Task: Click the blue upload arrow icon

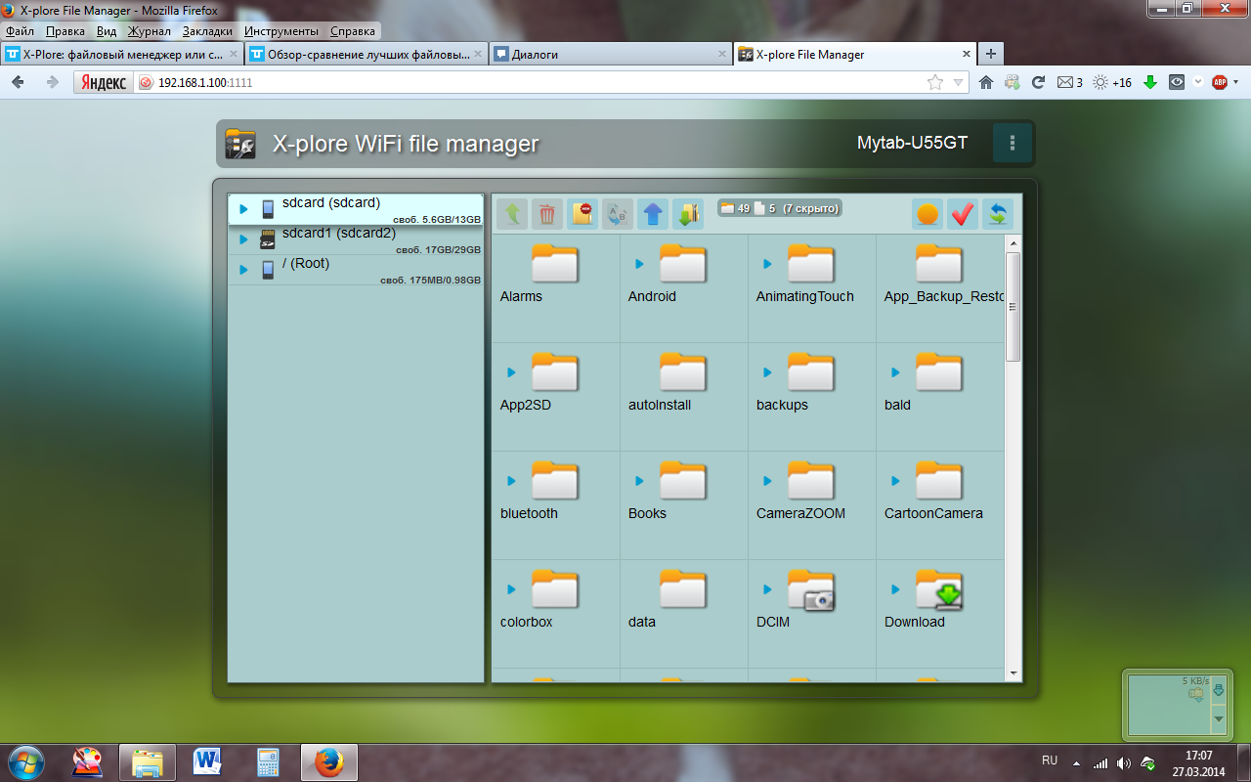Action: tap(653, 214)
